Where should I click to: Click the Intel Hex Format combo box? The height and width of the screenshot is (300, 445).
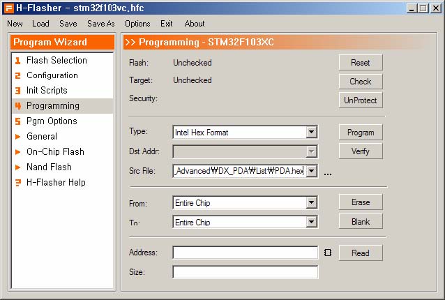point(246,133)
